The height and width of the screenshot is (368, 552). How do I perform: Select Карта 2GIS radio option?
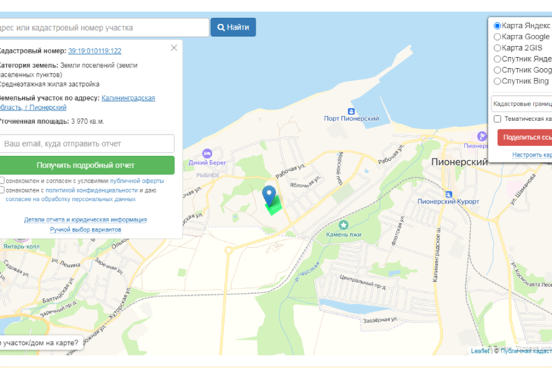pos(497,48)
